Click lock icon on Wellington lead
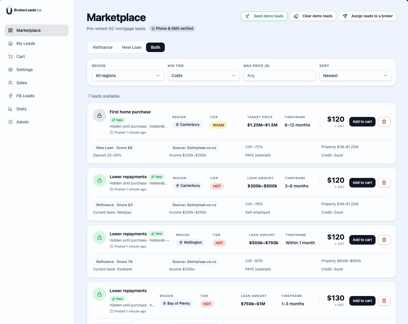Viewport: 408px width, 324px height. [100, 237]
